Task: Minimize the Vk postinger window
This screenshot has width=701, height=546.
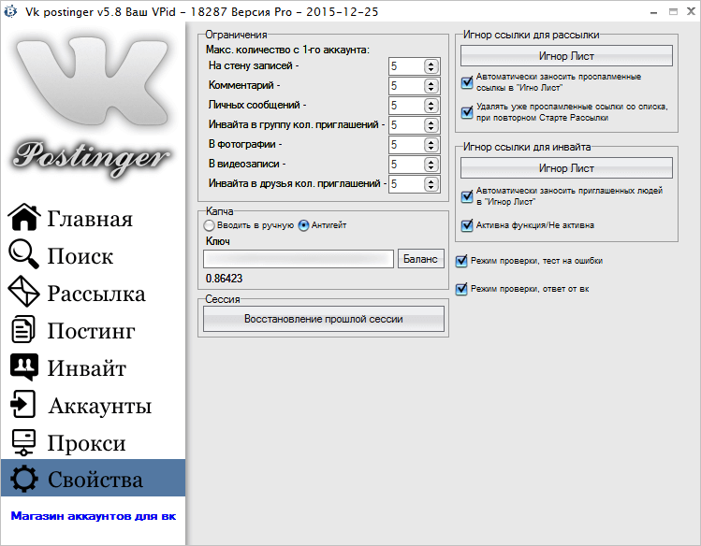Action: (654, 12)
